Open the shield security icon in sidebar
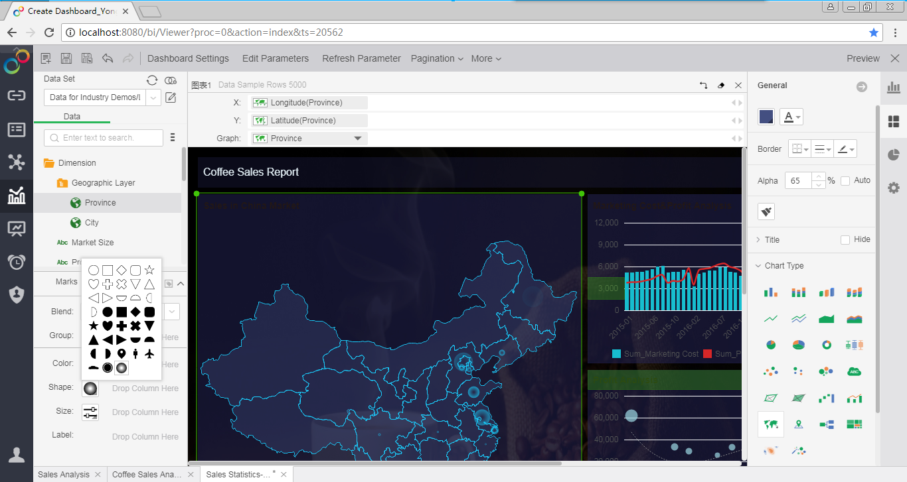This screenshot has height=482, width=907. pyautogui.click(x=17, y=295)
